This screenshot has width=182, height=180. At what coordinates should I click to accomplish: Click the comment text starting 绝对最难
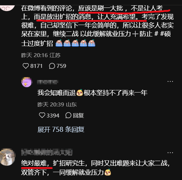96,168
